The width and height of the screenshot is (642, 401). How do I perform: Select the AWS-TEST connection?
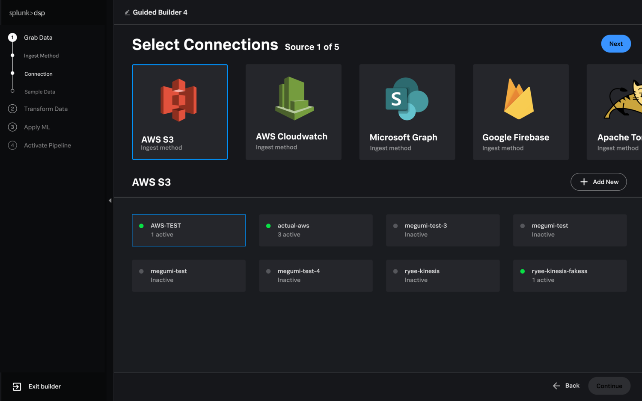189,230
